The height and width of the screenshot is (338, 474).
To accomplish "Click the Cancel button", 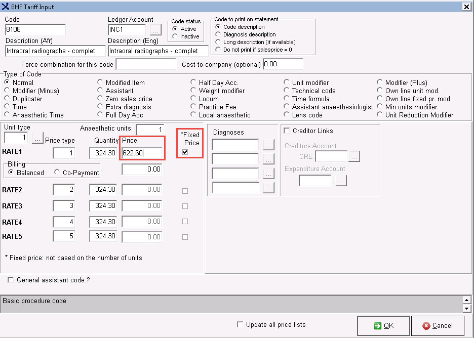I will coord(438,325).
